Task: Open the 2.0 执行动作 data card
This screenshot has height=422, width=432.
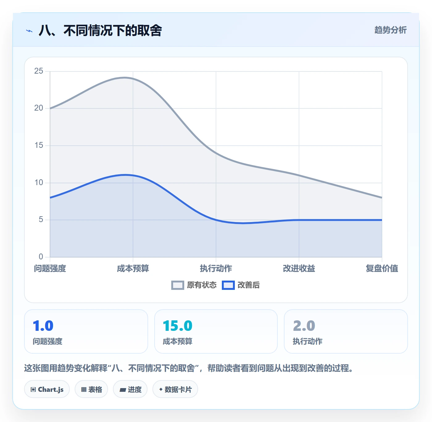Action: pos(346,331)
